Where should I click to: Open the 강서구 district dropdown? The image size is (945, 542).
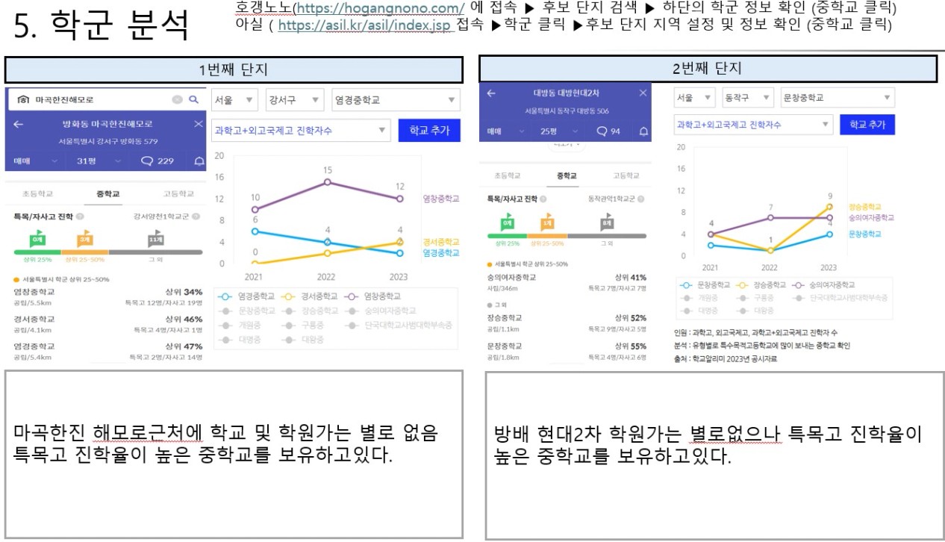(294, 100)
